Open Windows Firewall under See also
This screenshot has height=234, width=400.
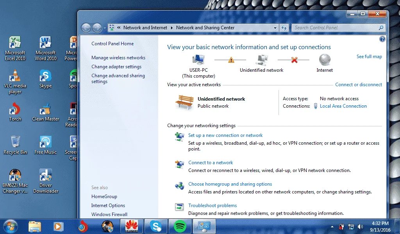[109, 214]
